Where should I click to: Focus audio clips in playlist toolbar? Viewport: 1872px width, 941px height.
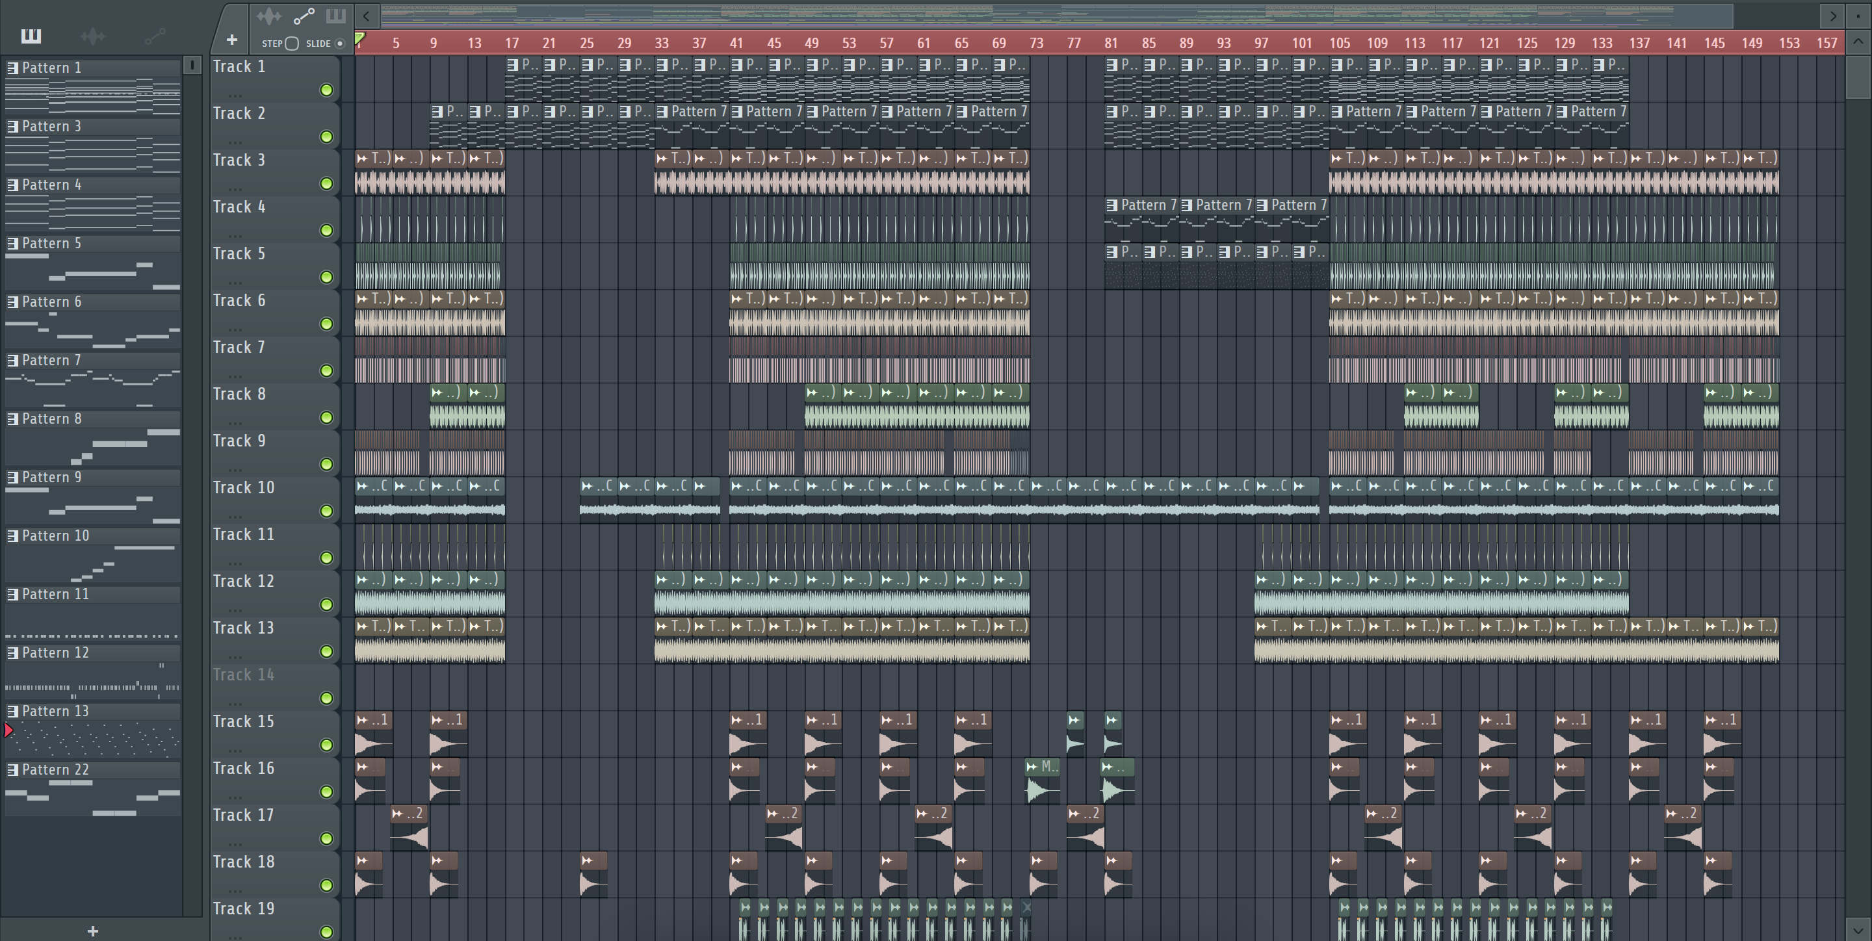269,16
